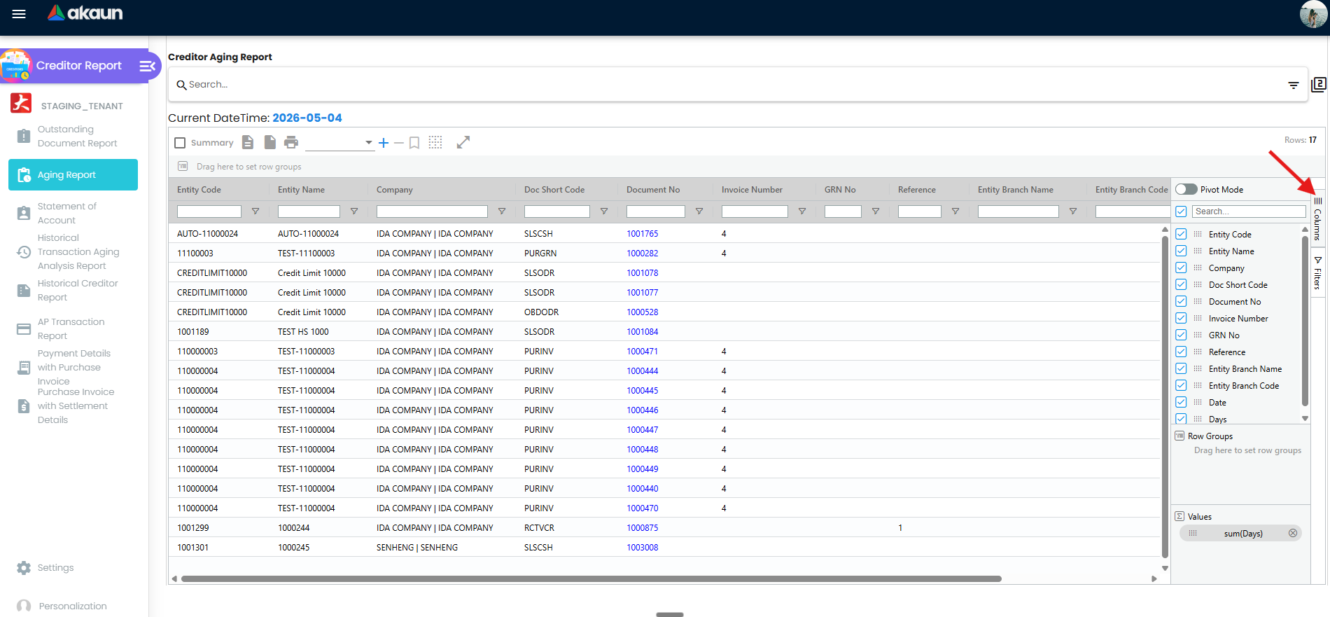The image size is (1330, 617).
Task: Grab the Entity Code drag handle
Action: pos(1198,235)
